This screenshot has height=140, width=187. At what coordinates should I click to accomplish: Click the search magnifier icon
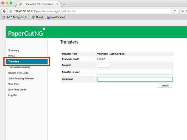click(183, 11)
